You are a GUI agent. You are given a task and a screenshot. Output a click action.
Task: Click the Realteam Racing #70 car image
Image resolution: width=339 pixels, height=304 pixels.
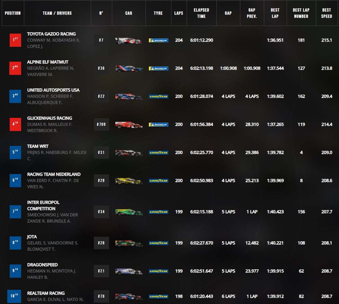coord(128,296)
